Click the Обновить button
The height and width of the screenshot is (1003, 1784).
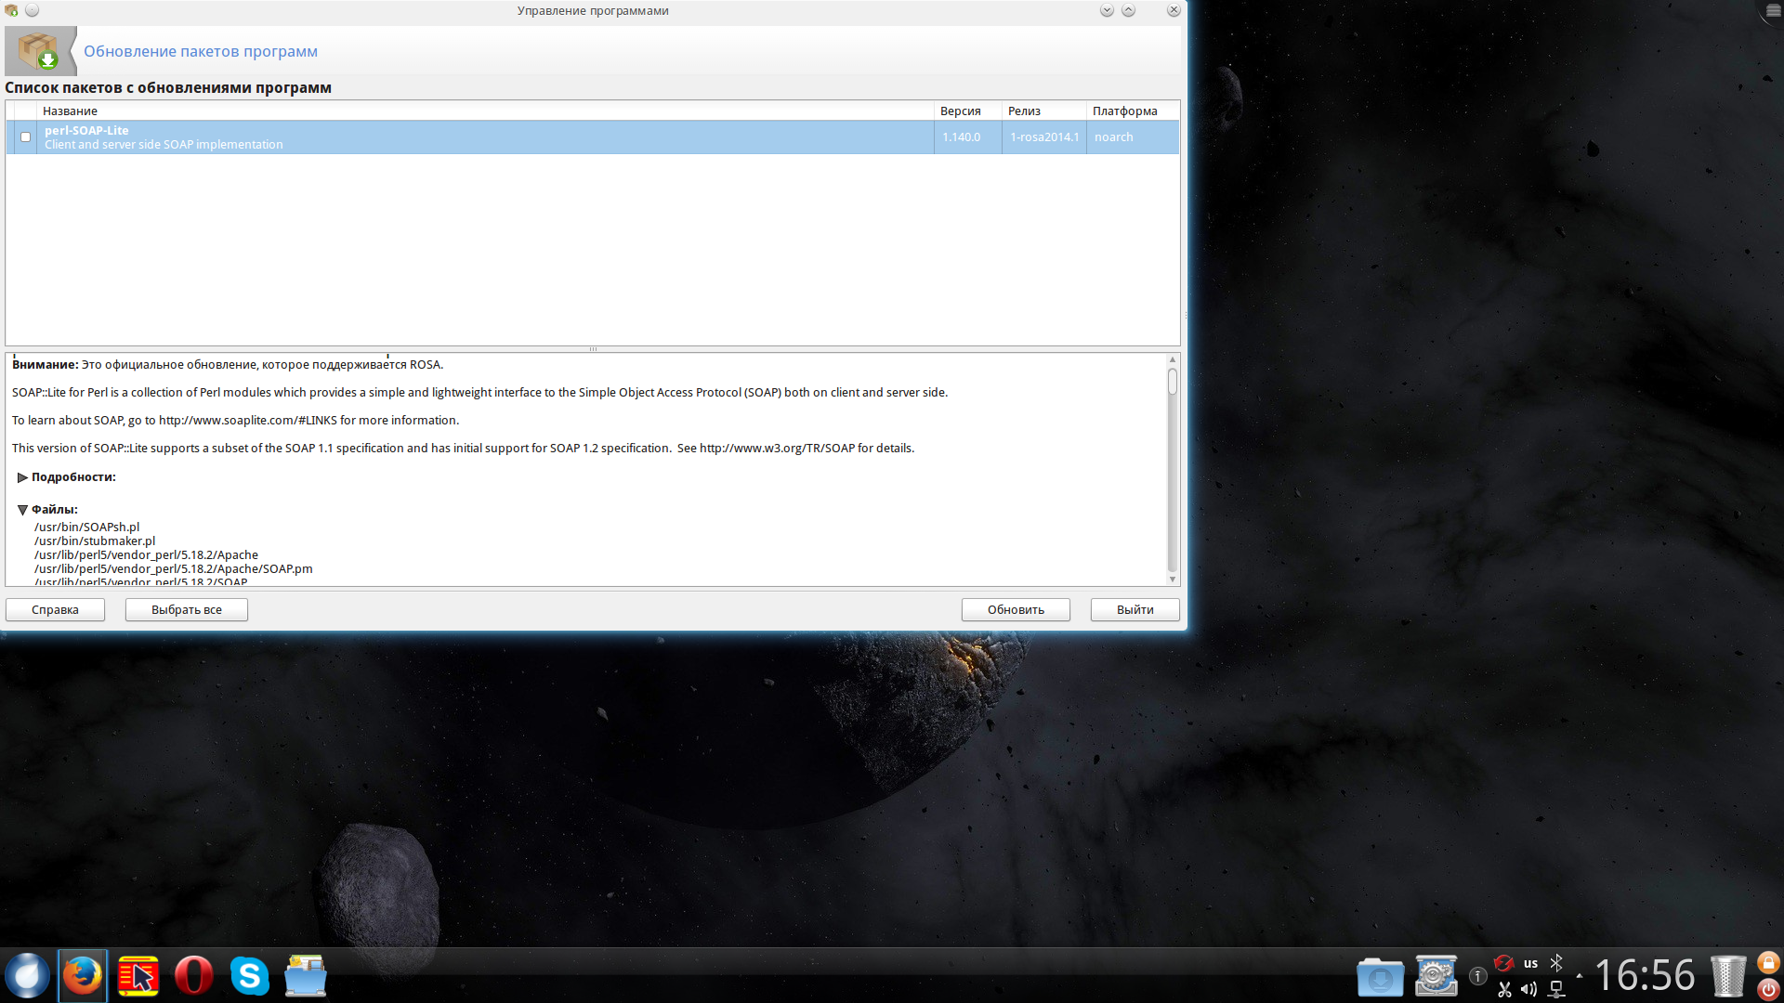pos(1015,610)
